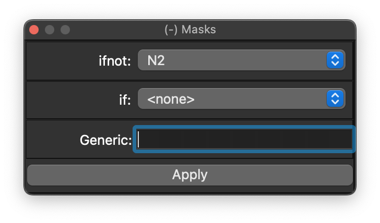Click the ifnot: label text
Image resolution: width=380 pixels, height=223 pixels.
[114, 60]
